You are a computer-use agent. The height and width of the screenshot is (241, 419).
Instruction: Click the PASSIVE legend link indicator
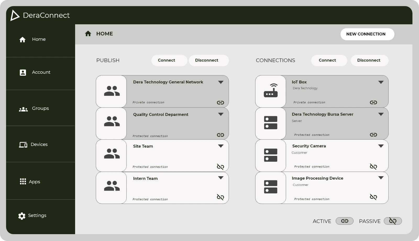(x=393, y=221)
